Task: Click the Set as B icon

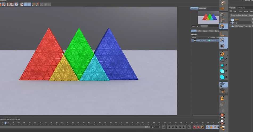Action: tap(38, 4)
